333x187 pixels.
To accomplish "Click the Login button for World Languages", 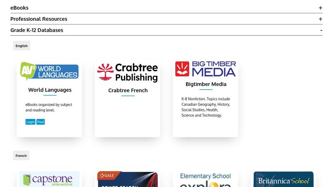I will click(x=30, y=122).
